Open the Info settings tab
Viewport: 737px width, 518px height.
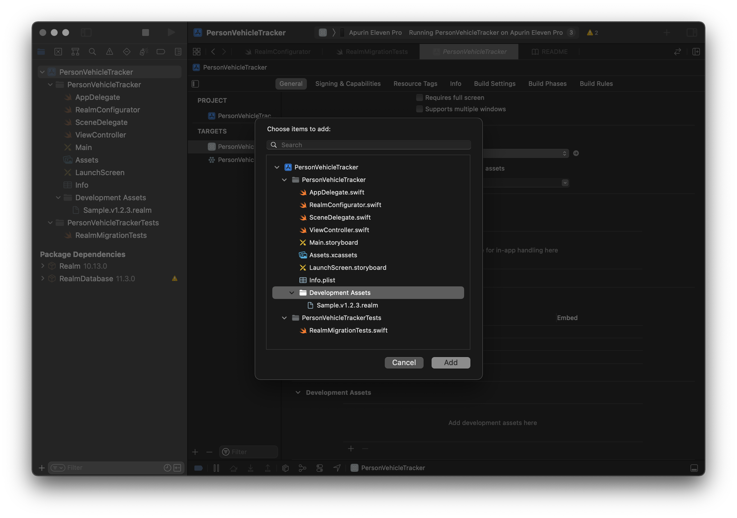(455, 84)
